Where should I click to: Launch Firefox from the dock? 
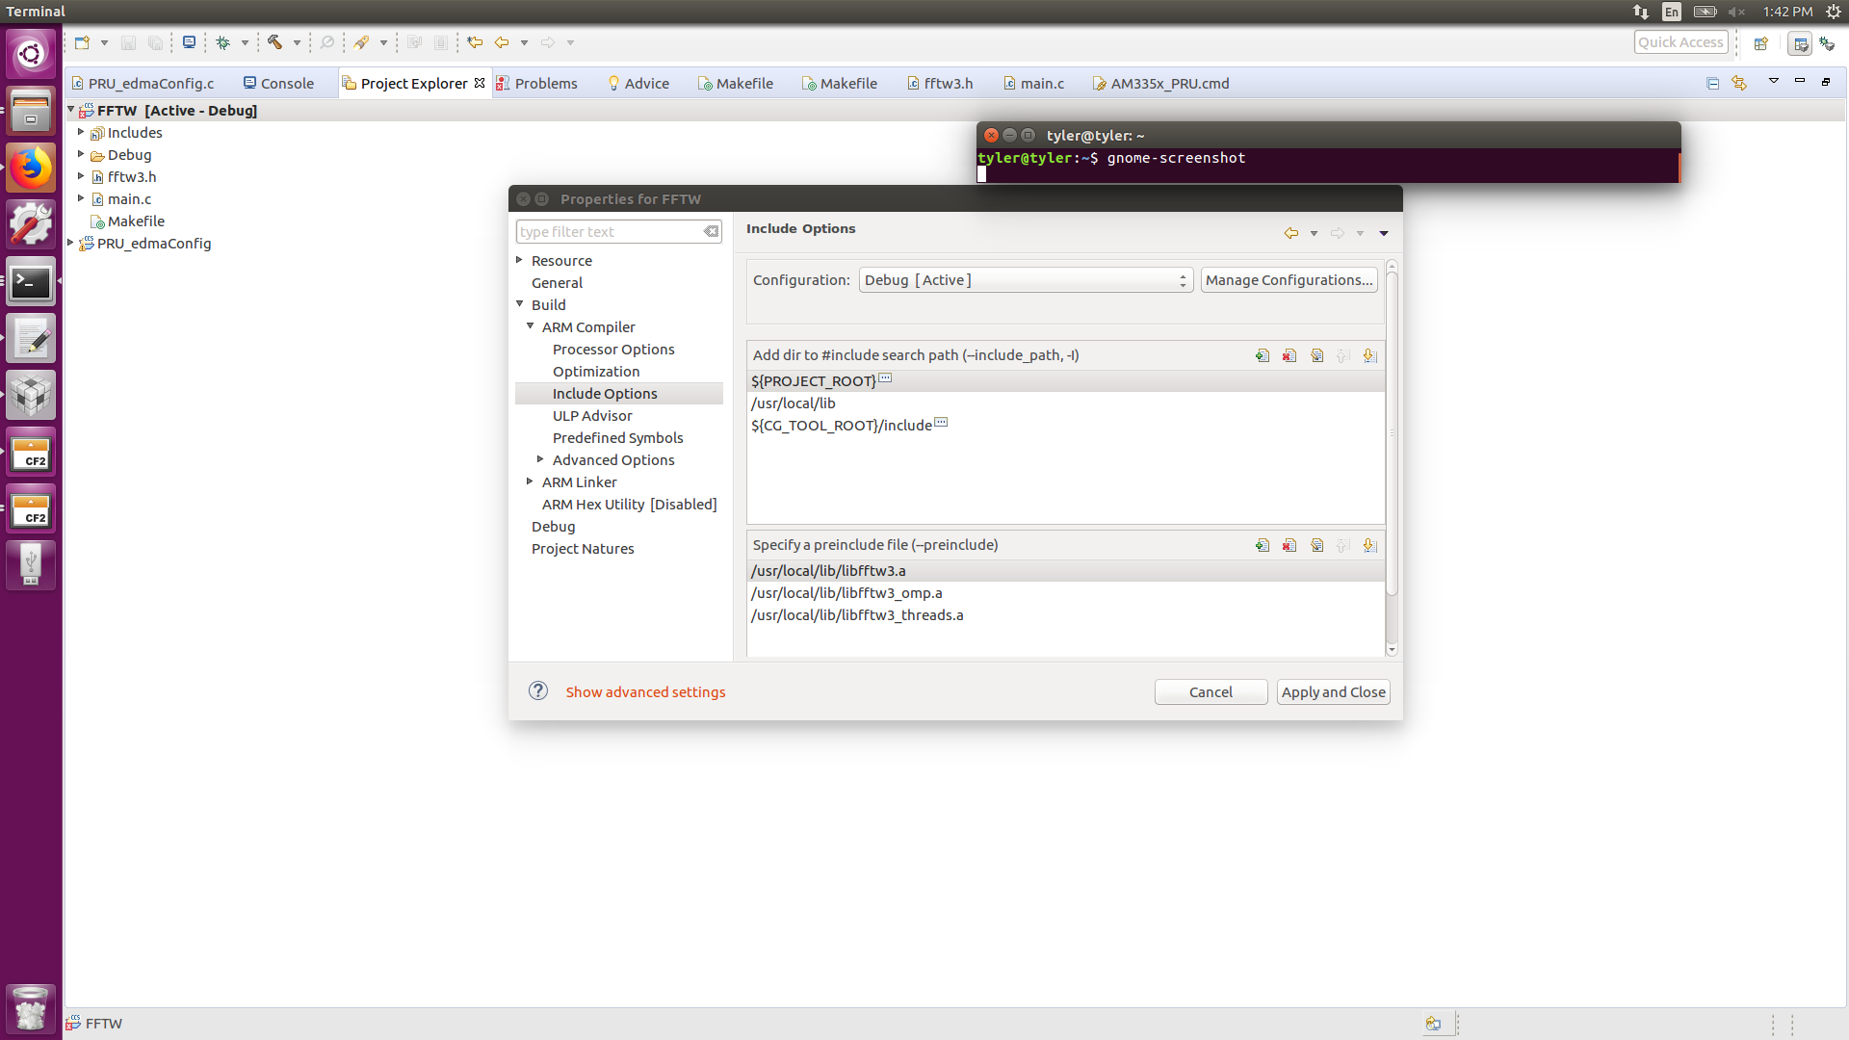[31, 168]
